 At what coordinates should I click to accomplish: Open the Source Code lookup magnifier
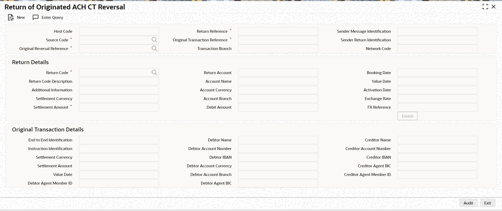(154, 40)
